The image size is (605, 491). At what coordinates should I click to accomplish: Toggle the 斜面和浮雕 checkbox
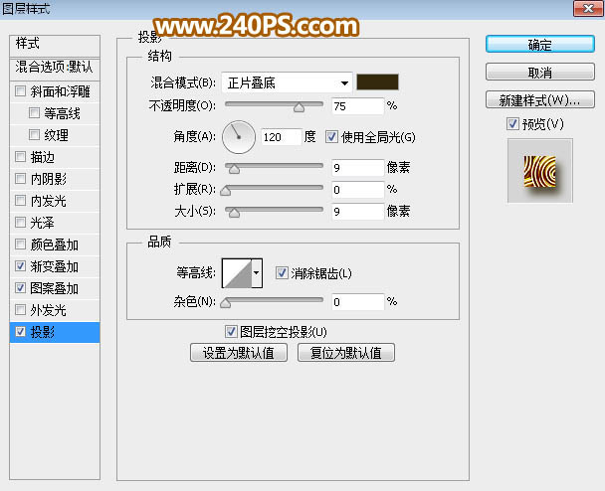[20, 91]
